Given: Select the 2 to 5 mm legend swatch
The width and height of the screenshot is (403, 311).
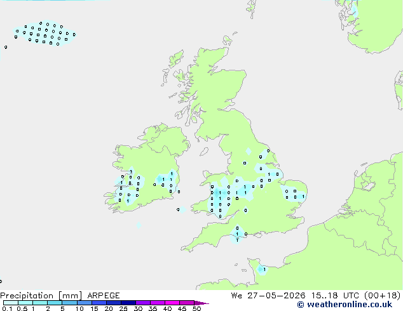Looking at the screenshot, I should point(55,303).
